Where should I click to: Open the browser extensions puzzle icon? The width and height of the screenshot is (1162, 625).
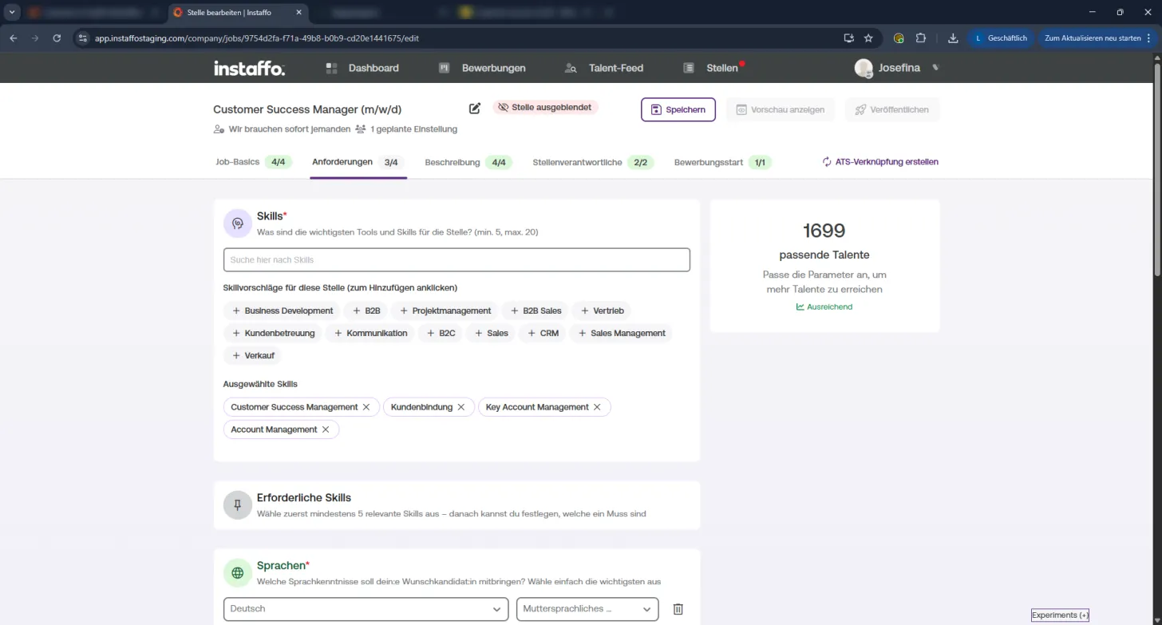[921, 38]
